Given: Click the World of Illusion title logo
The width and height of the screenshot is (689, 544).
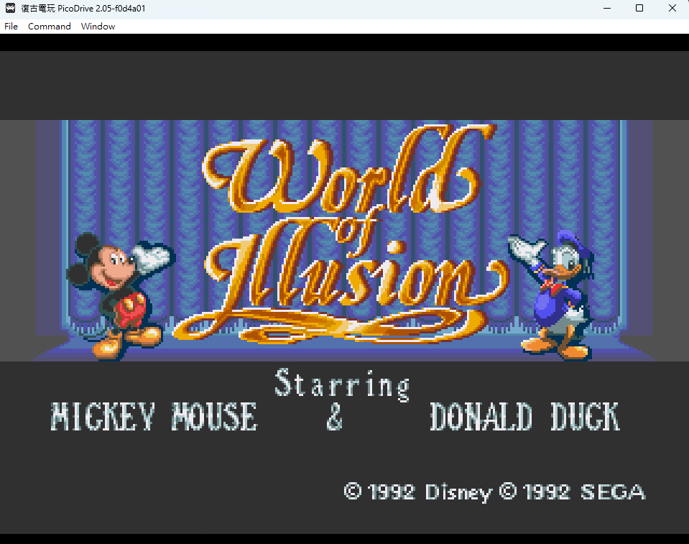Looking at the screenshot, I should pos(343,235).
